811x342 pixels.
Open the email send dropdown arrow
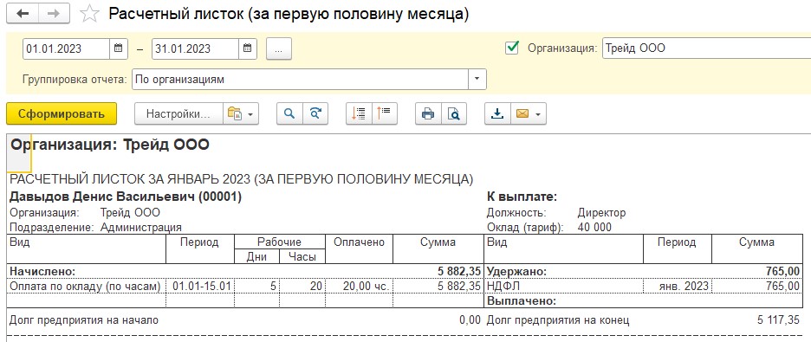(538, 114)
